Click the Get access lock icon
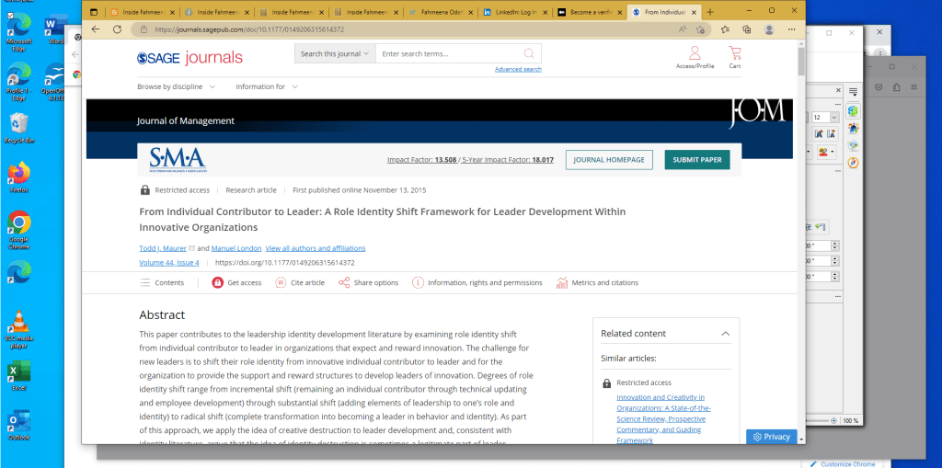Screen dimensions: 942x468 [x=218, y=282]
